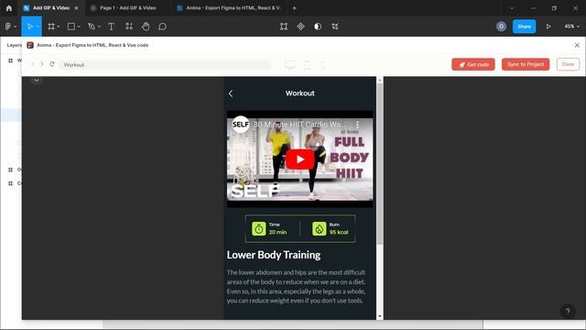This screenshot has height=330, width=586.
Task: Click the Sync to Project button
Action: (526, 64)
